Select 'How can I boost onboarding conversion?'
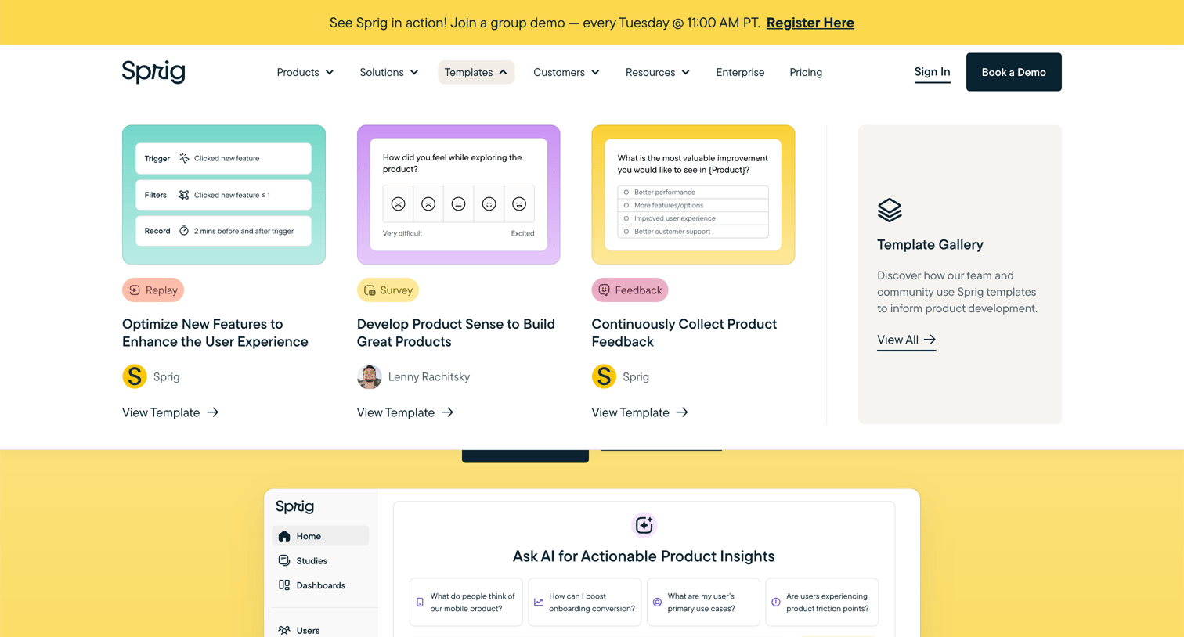 tap(585, 603)
